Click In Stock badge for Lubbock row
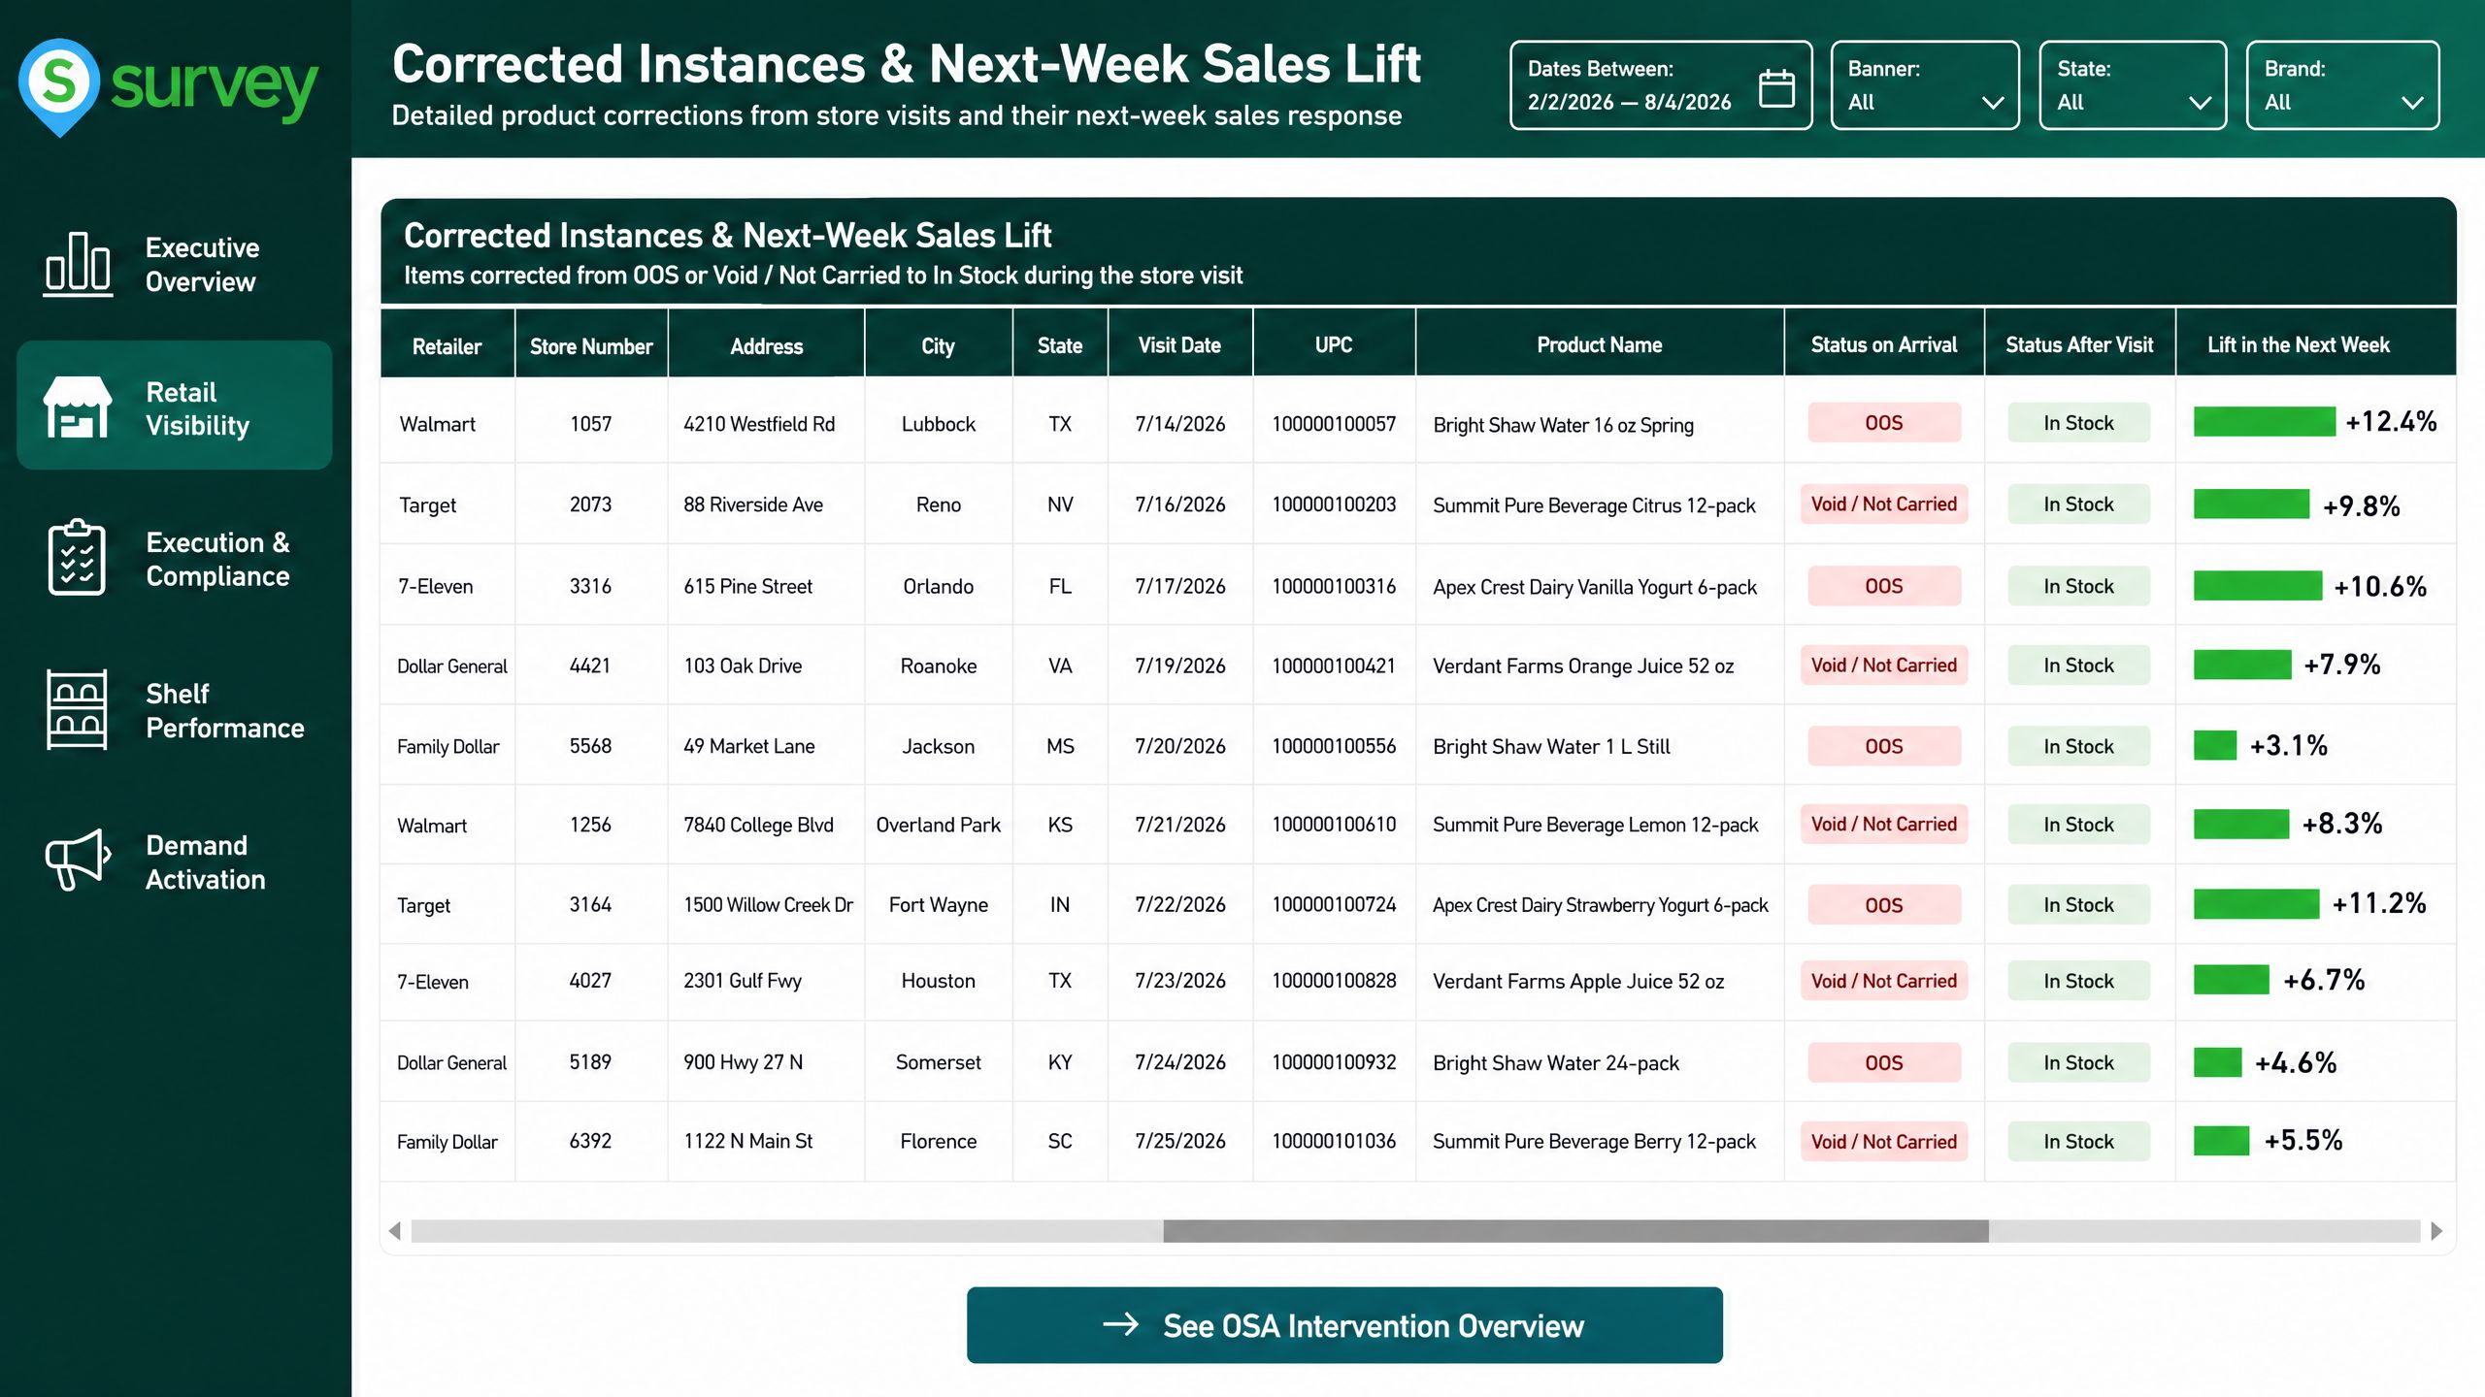2485x1397 pixels. click(2078, 422)
